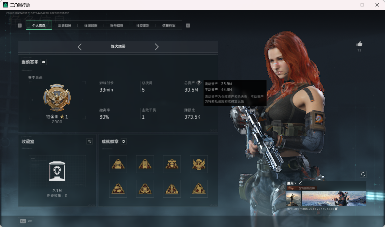Open the 收藏室 display case icon
Viewport: 385px width, 227px height.
pos(57,171)
